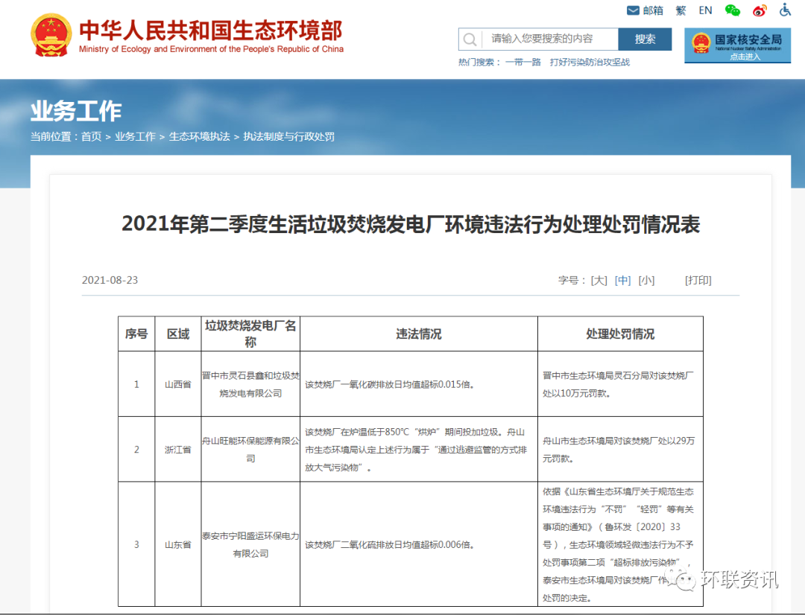The width and height of the screenshot is (805, 615).
Task: Go to 首页 in breadcrumb
Action: point(91,137)
